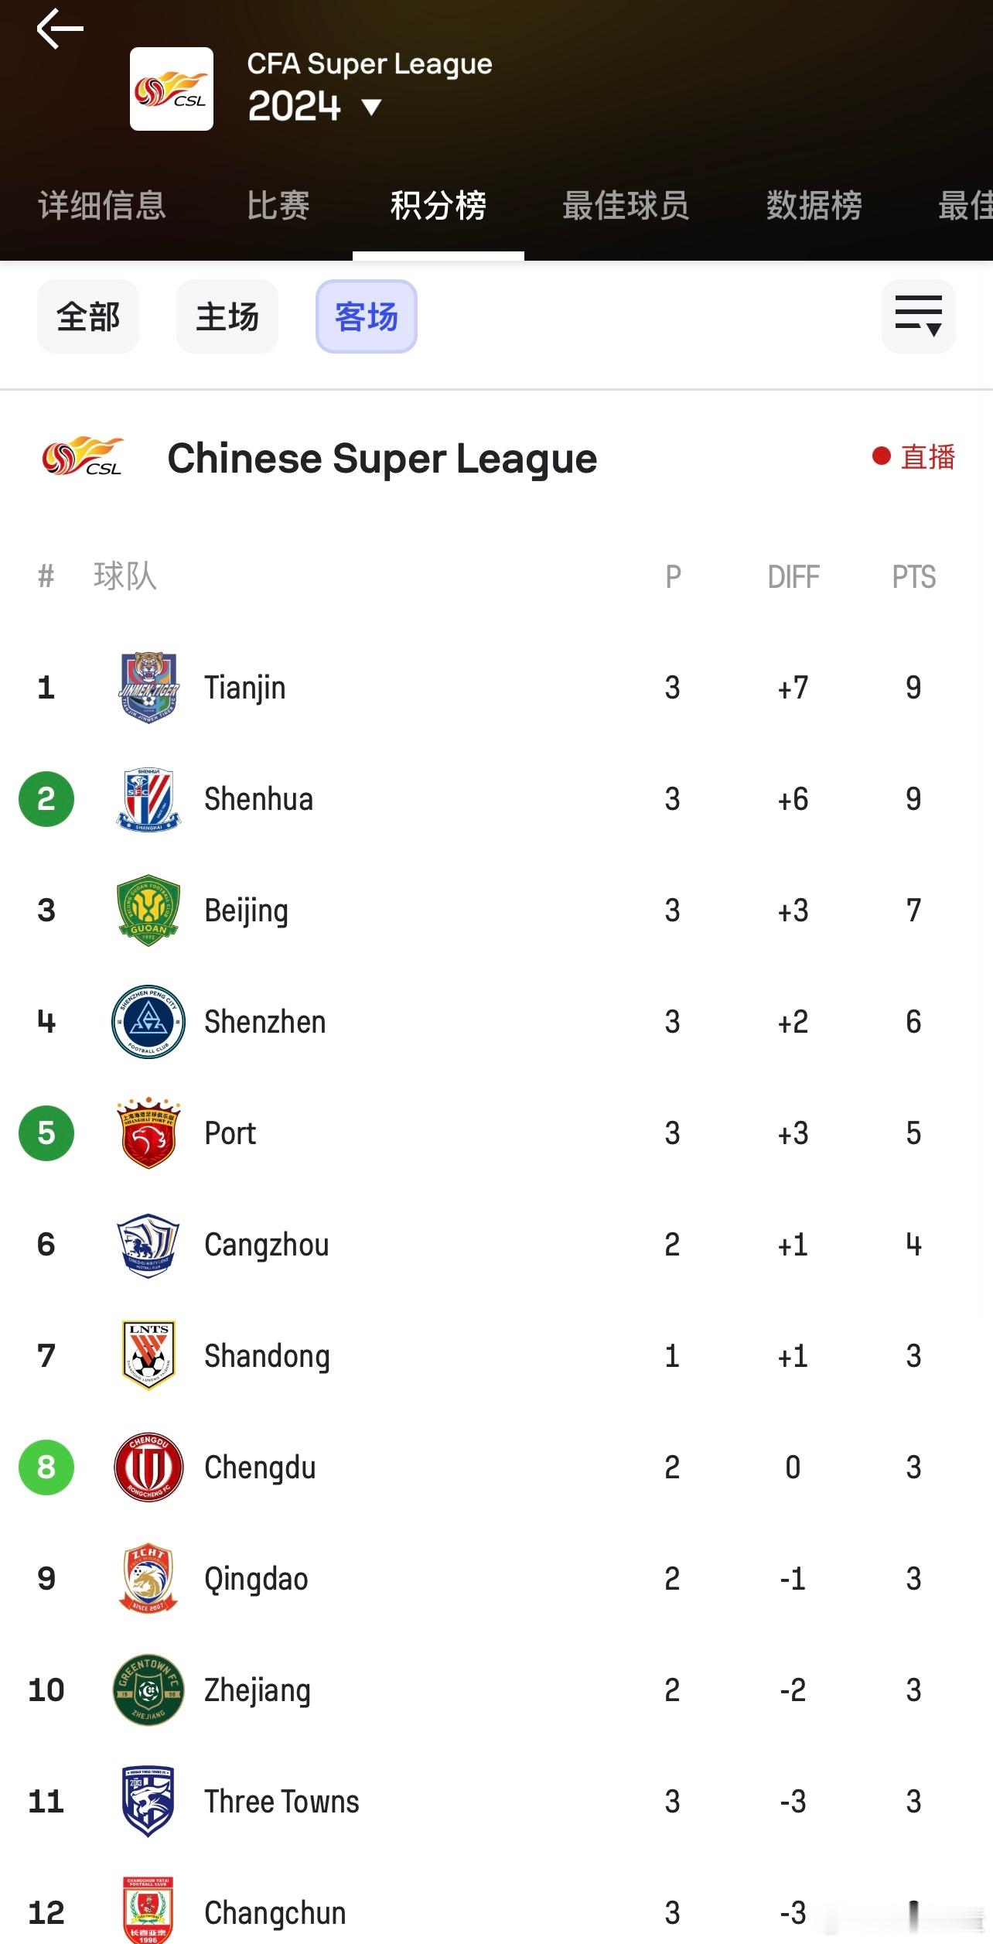993x1944 pixels.
Task: Switch to the 比赛 tab
Action: [278, 206]
